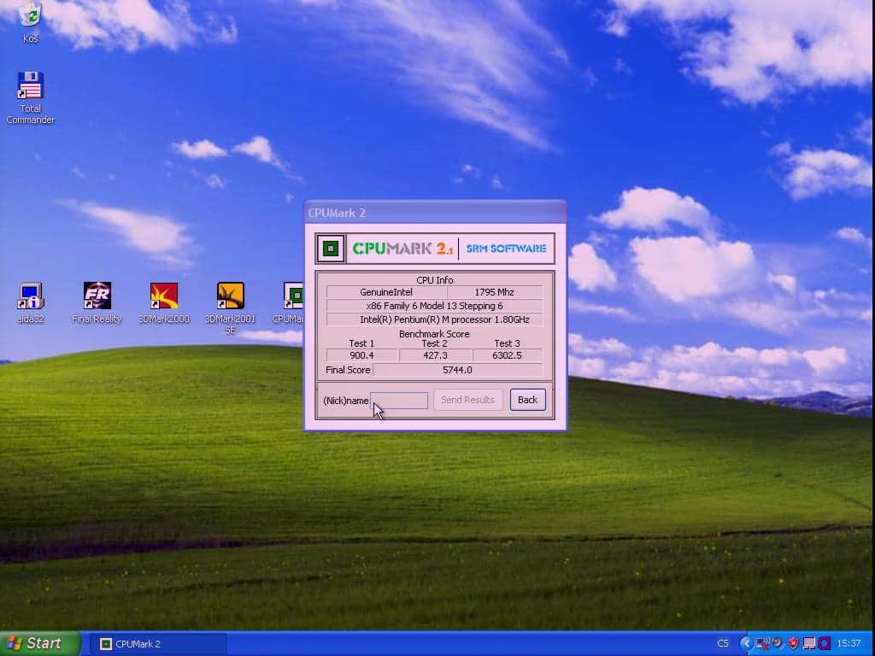Click the green chip icon in CPUMark header

(331, 249)
